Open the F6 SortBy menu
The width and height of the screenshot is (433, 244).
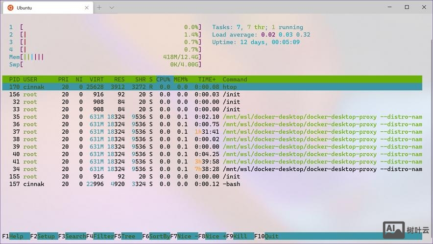(x=156, y=236)
